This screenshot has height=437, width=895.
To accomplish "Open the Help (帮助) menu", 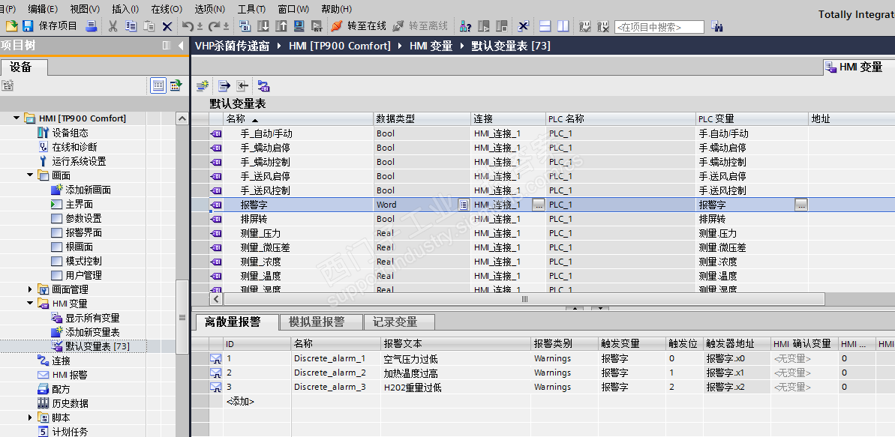I will [x=336, y=9].
